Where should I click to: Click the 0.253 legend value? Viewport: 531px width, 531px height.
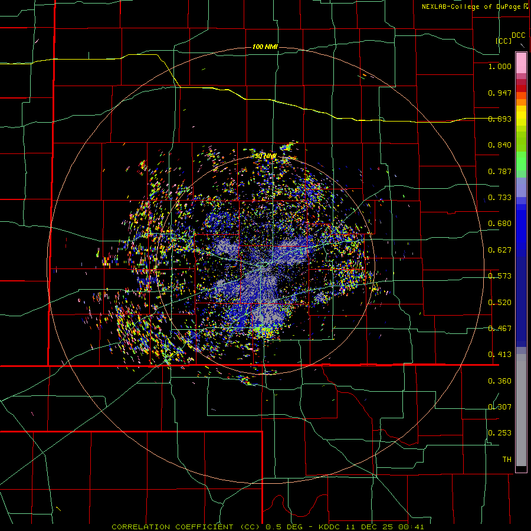[500, 433]
